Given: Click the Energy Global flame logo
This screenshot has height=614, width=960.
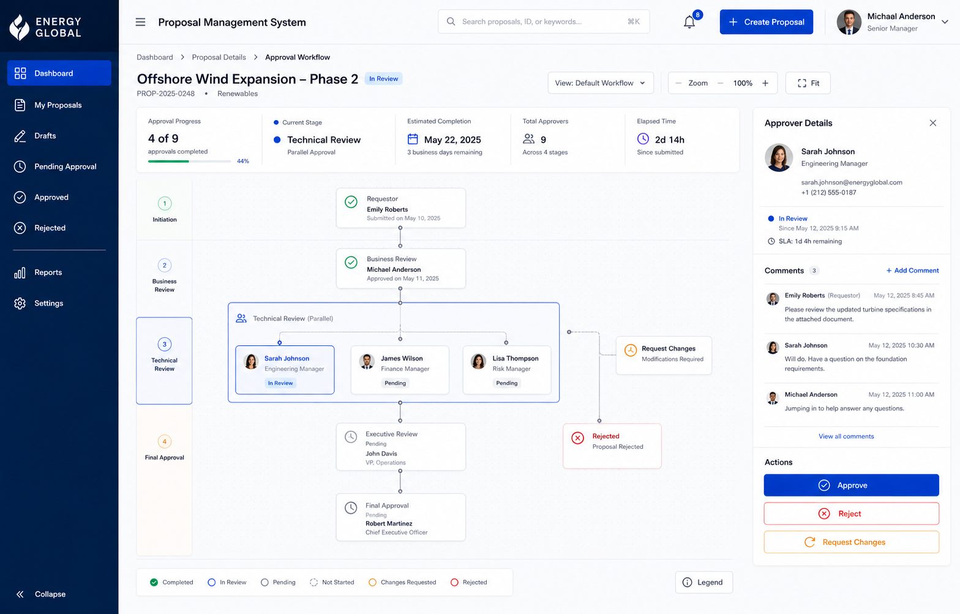Looking at the screenshot, I should pos(20,27).
